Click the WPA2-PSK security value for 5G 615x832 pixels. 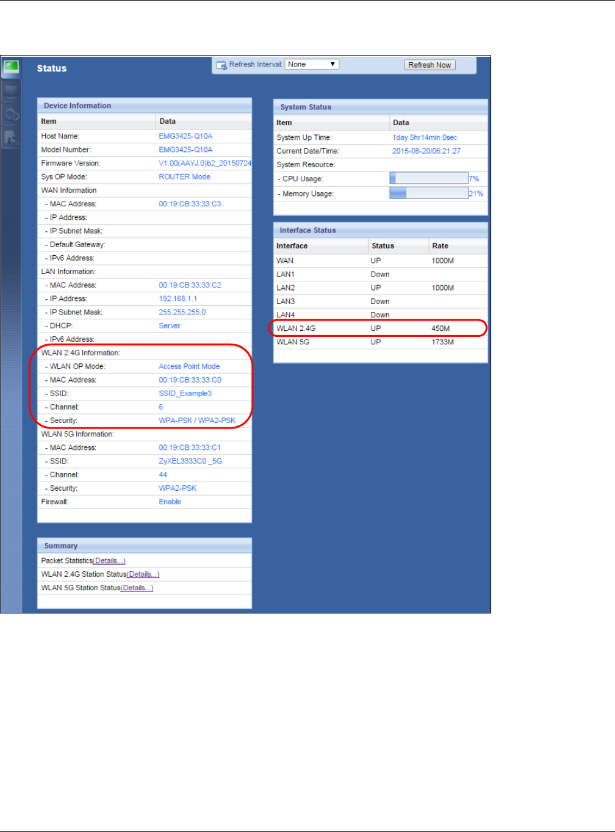pos(178,488)
